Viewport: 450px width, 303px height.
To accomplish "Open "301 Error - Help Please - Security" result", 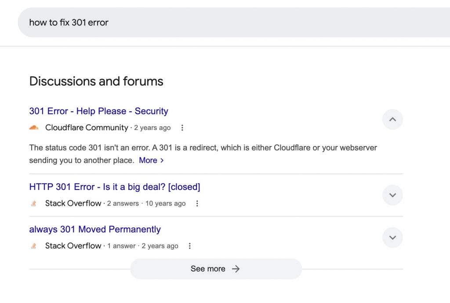I will [98, 111].
